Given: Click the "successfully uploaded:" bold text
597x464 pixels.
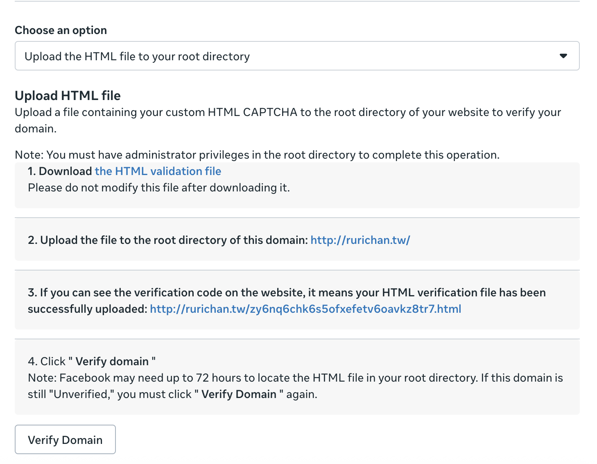Looking at the screenshot, I should click(x=87, y=309).
